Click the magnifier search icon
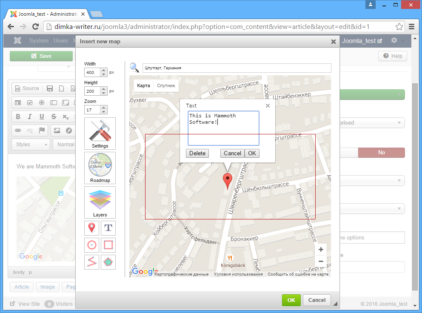The image size is (422, 313). tap(134, 68)
